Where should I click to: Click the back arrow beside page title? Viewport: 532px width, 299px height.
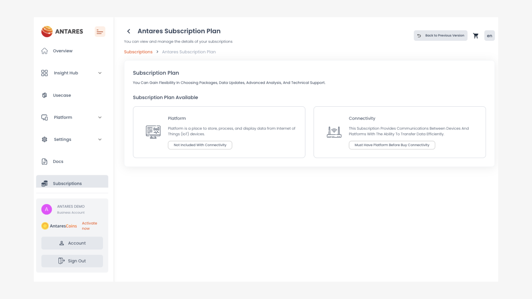129,31
